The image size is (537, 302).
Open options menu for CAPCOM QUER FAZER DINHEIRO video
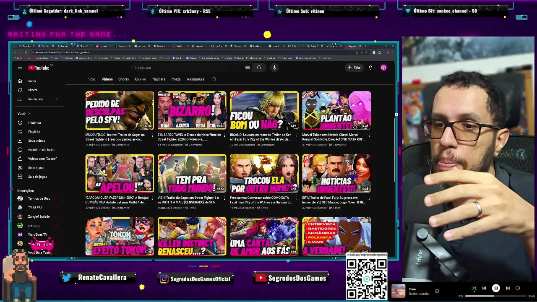click(152, 198)
